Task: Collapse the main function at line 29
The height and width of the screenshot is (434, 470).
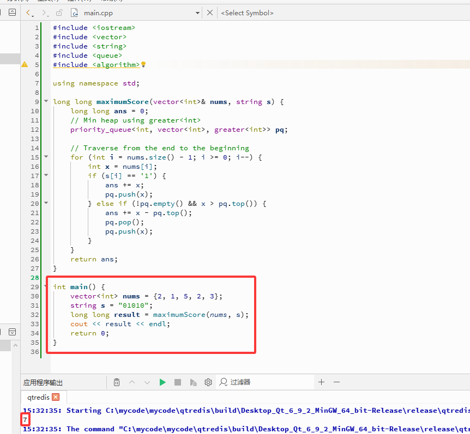Action: tap(46, 286)
